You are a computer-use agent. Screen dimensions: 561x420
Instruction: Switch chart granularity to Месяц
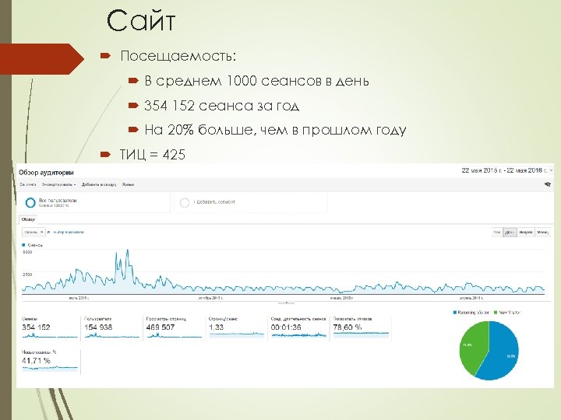coord(542,232)
